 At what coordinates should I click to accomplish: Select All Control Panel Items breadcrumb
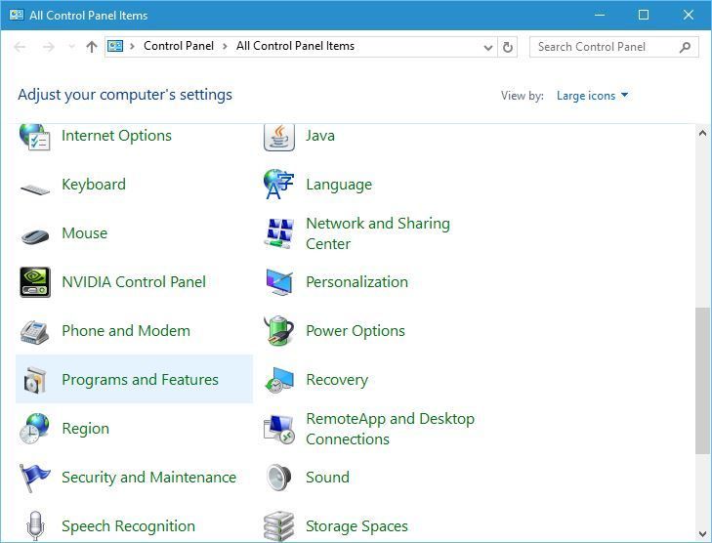(295, 46)
